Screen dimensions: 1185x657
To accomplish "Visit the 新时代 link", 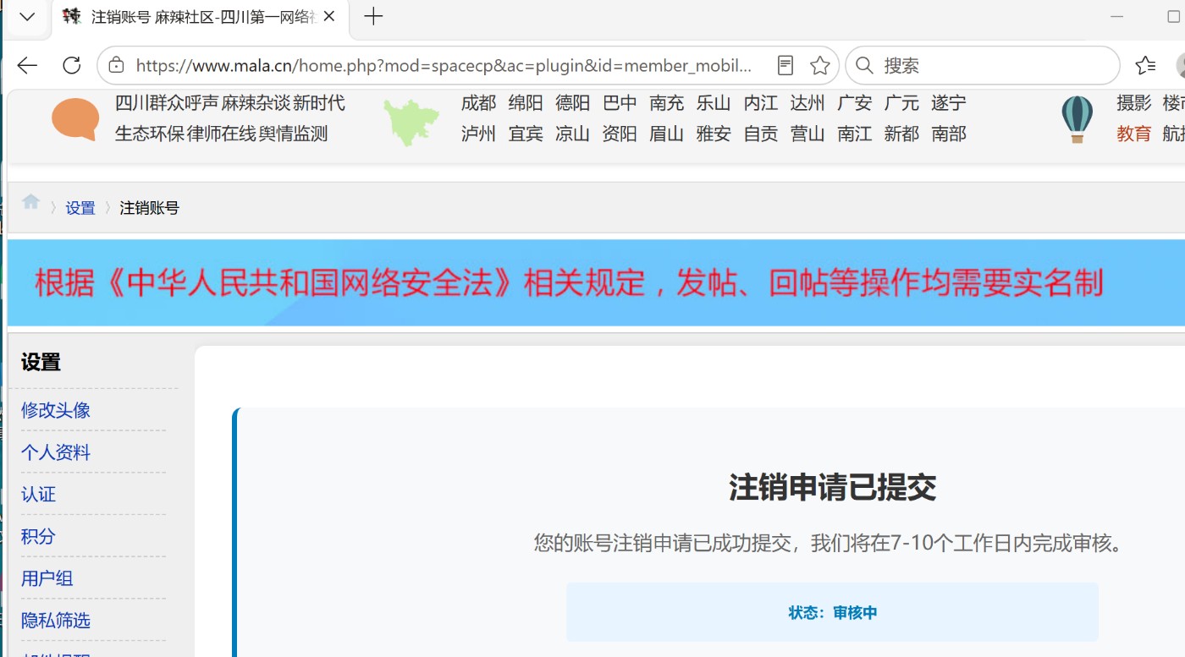I will pyautogui.click(x=319, y=103).
